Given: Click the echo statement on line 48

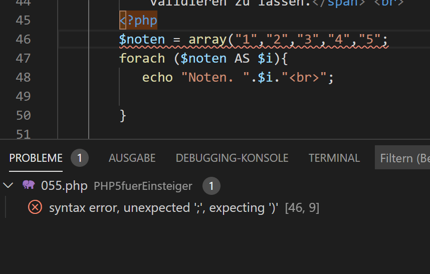Looking at the screenshot, I should click(x=157, y=78).
